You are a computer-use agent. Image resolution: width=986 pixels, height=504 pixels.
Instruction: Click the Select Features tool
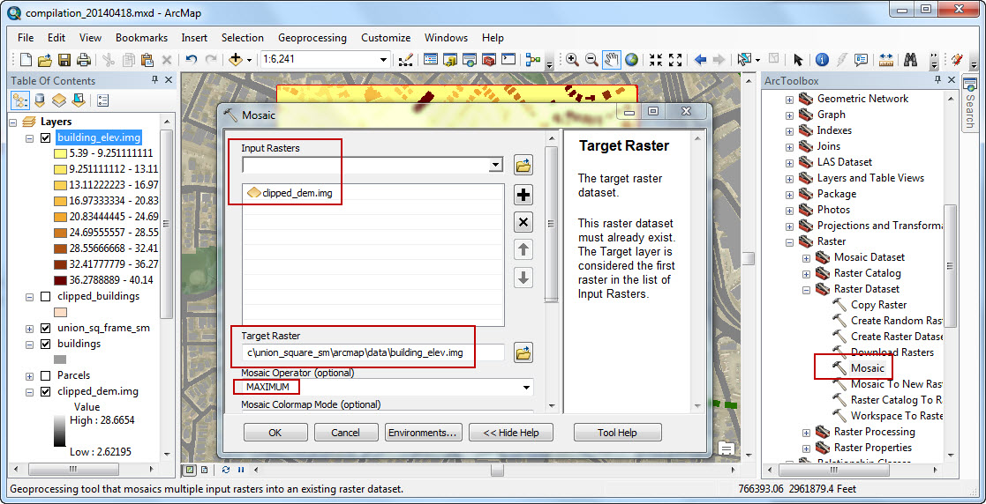click(x=745, y=60)
